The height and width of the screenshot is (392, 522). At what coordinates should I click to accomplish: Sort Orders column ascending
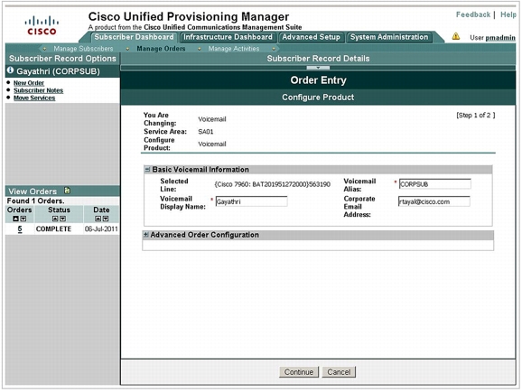pos(15,219)
